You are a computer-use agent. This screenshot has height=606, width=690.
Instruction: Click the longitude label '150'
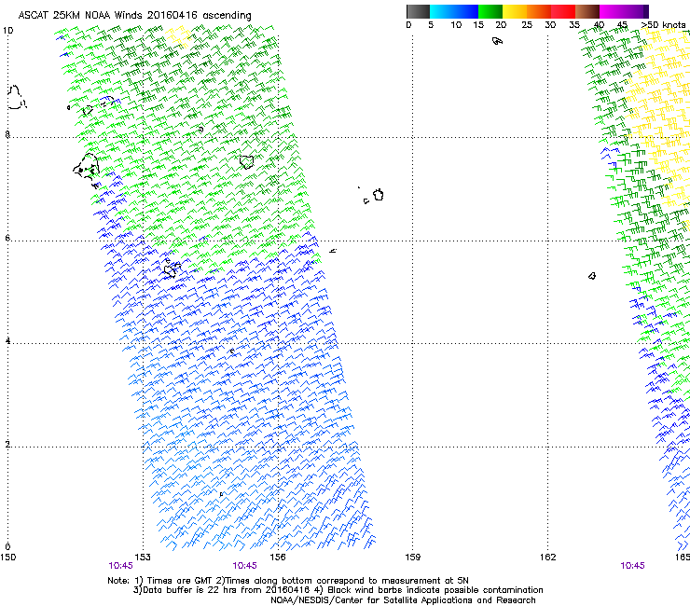7,558
